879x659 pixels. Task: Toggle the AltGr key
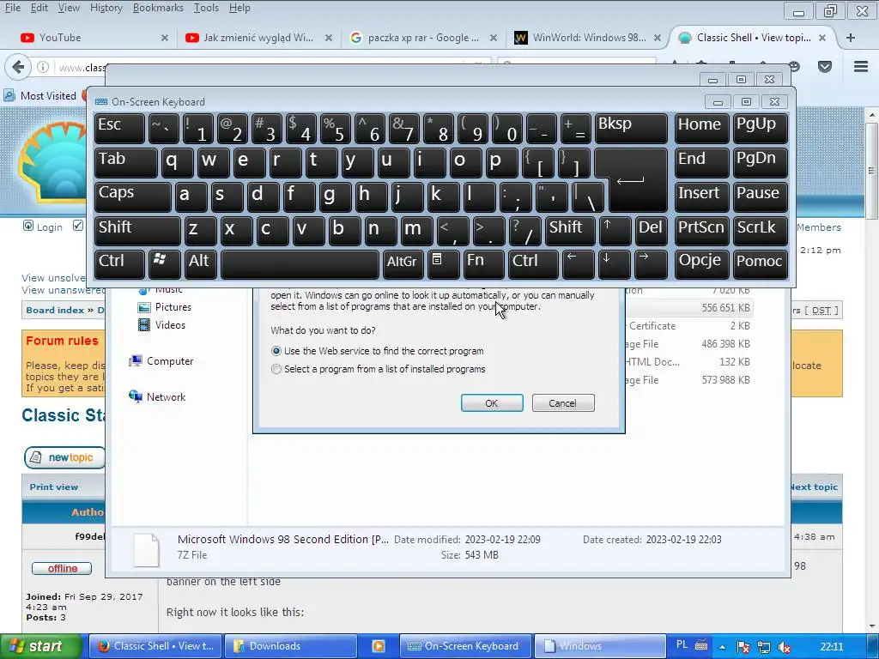pos(402,264)
